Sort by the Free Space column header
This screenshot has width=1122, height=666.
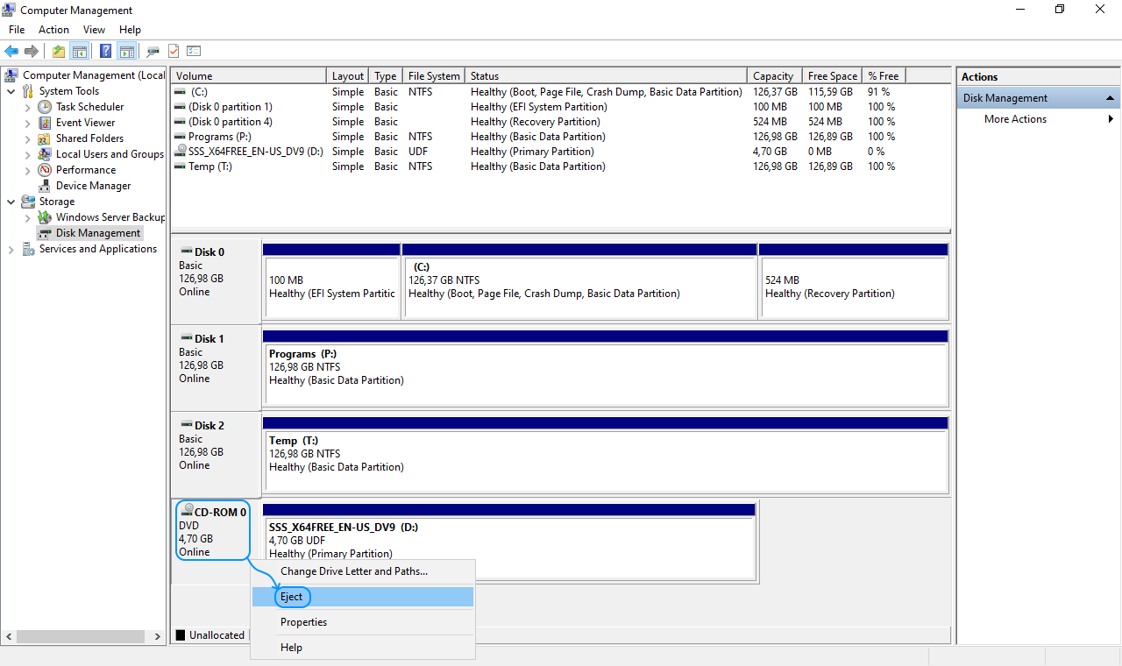(x=833, y=76)
